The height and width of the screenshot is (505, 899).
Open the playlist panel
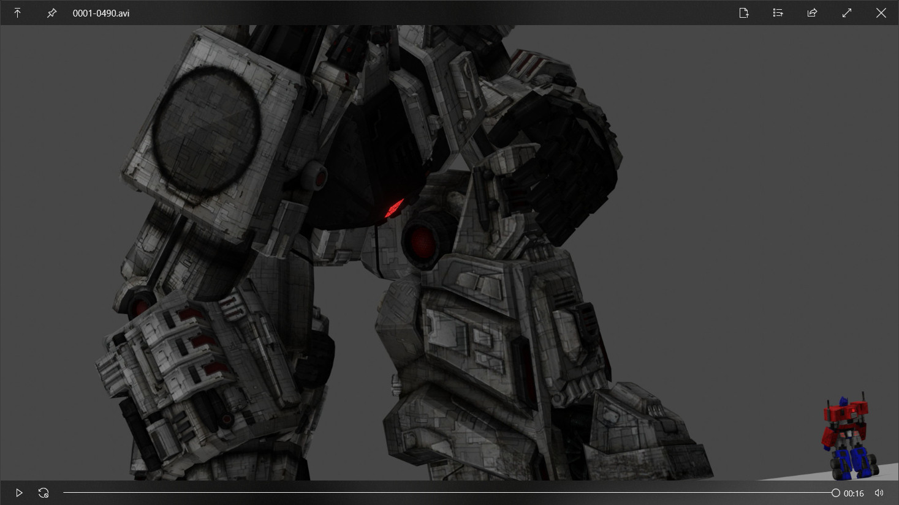point(778,13)
